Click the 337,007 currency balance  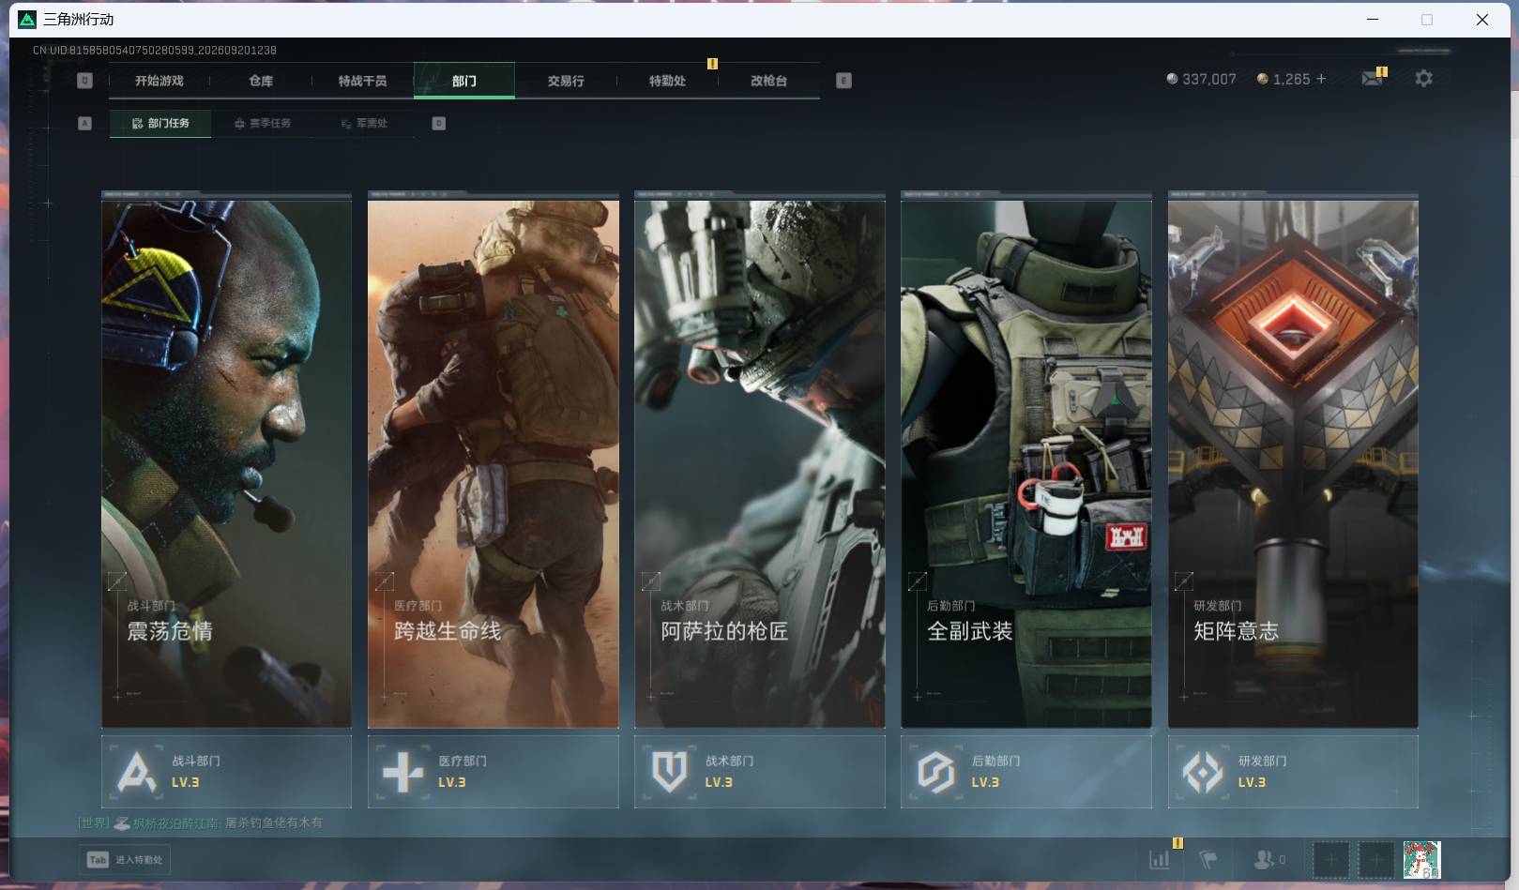tap(1201, 79)
